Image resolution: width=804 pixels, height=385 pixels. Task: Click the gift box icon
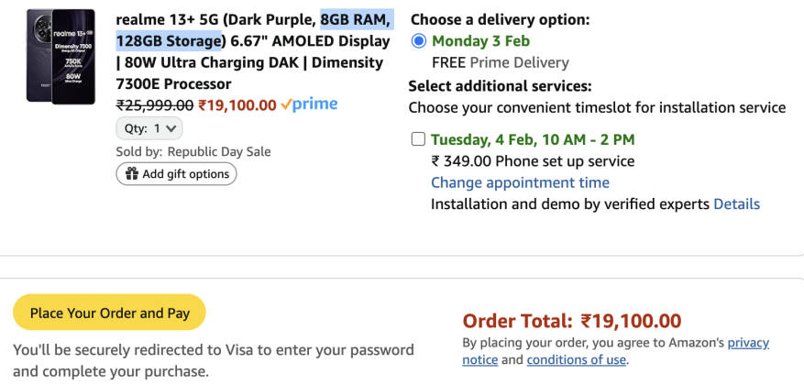132,173
